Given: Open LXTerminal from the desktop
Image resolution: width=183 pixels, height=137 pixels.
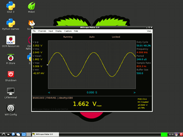Looking at the screenshot, I should pos(11,93).
